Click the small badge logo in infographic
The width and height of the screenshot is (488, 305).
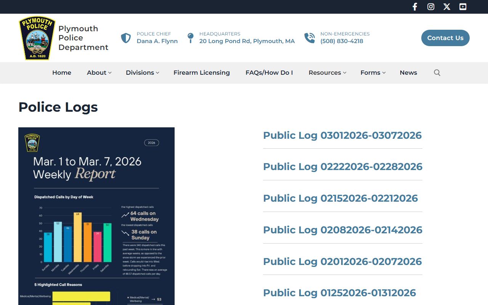coord(32,143)
